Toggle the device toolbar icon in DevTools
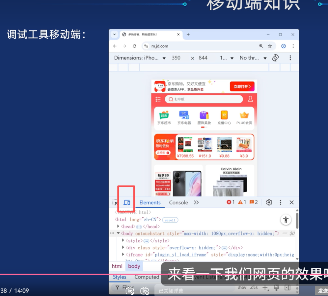 [x=127, y=202]
